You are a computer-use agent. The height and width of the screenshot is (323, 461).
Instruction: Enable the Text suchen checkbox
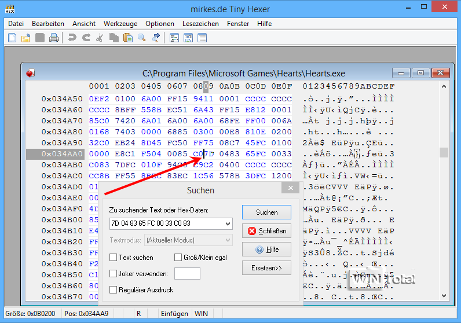[113, 258]
